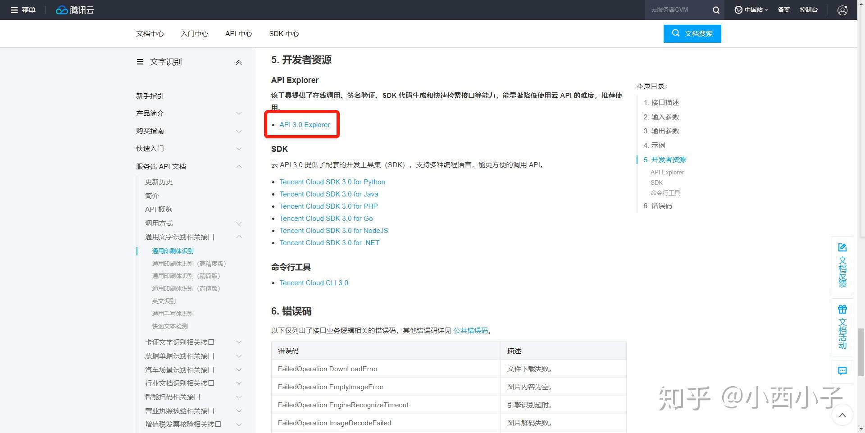Select 通用印刷体识别 in sidebar

click(x=173, y=251)
